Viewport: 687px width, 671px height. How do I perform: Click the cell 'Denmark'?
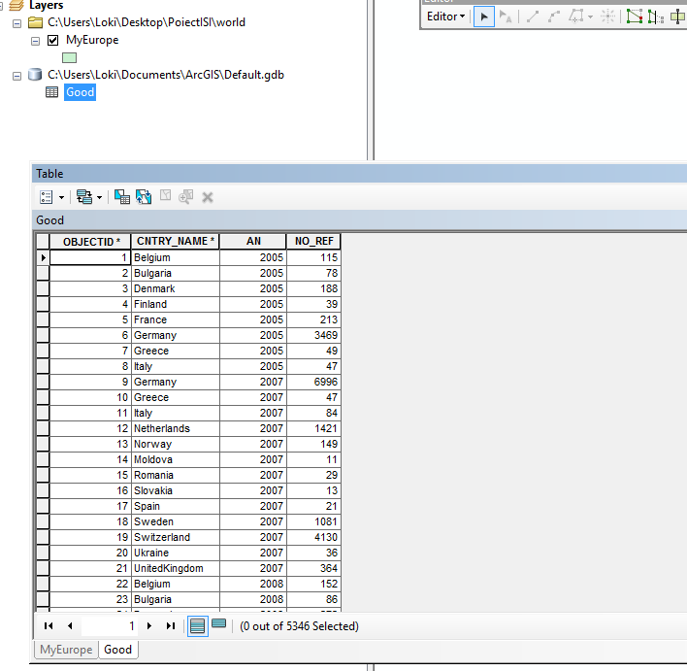click(x=176, y=288)
